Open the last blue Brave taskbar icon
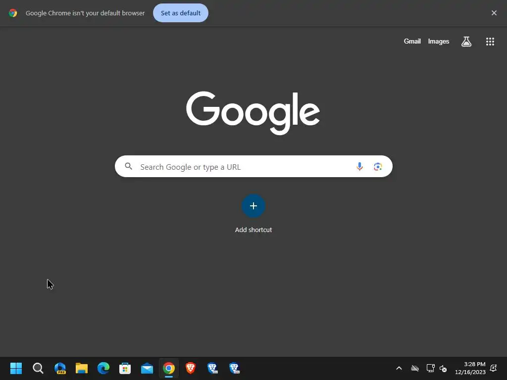507x380 pixels. 234,368
